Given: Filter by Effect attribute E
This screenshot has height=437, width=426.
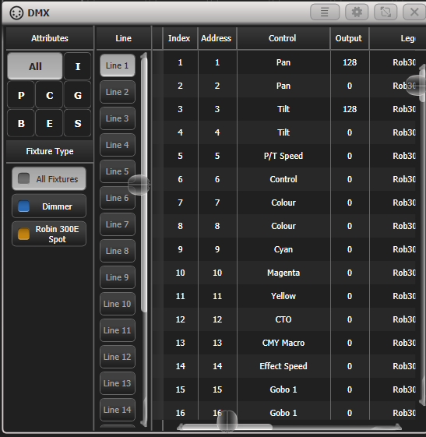Looking at the screenshot, I should (x=49, y=123).
